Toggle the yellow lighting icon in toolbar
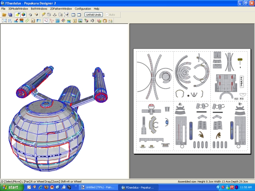The image size is (255, 191). click(18, 15)
